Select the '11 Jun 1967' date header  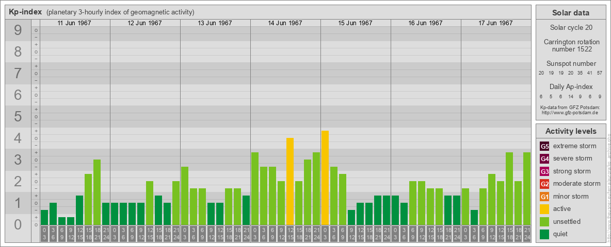click(74, 23)
